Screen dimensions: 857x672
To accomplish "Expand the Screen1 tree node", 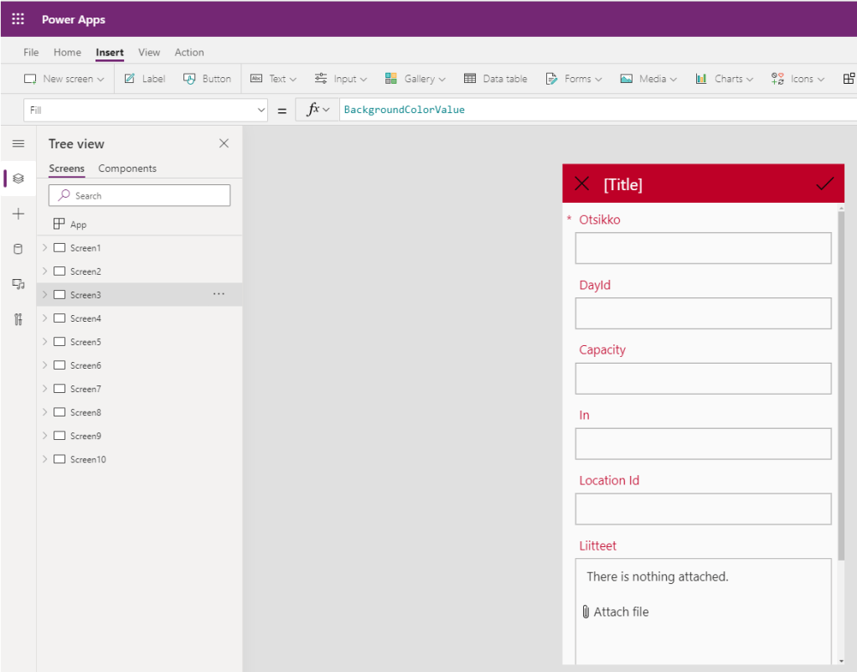I will coord(45,248).
